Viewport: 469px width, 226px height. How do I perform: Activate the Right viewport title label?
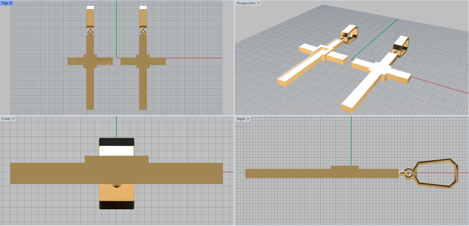click(x=241, y=119)
